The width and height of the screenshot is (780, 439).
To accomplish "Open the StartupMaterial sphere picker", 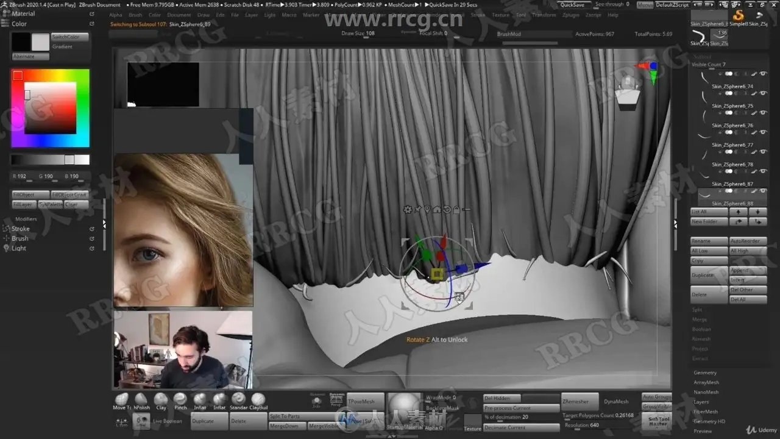I will (405, 410).
